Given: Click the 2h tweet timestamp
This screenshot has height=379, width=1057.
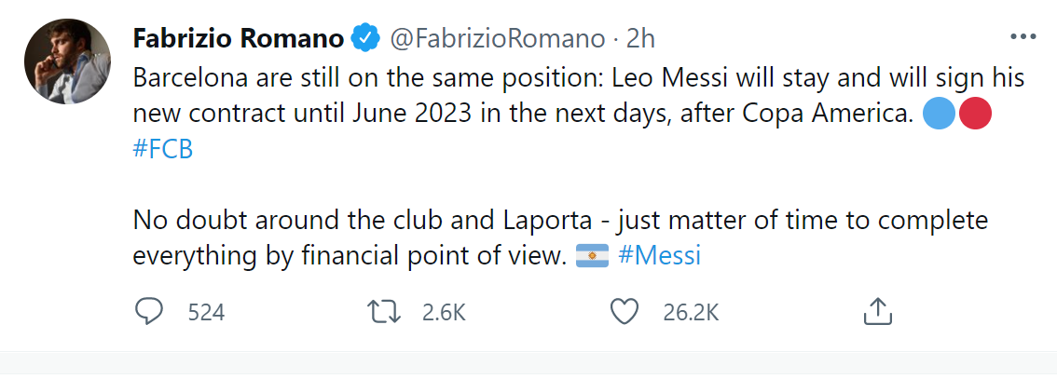Looking at the screenshot, I should point(640,38).
